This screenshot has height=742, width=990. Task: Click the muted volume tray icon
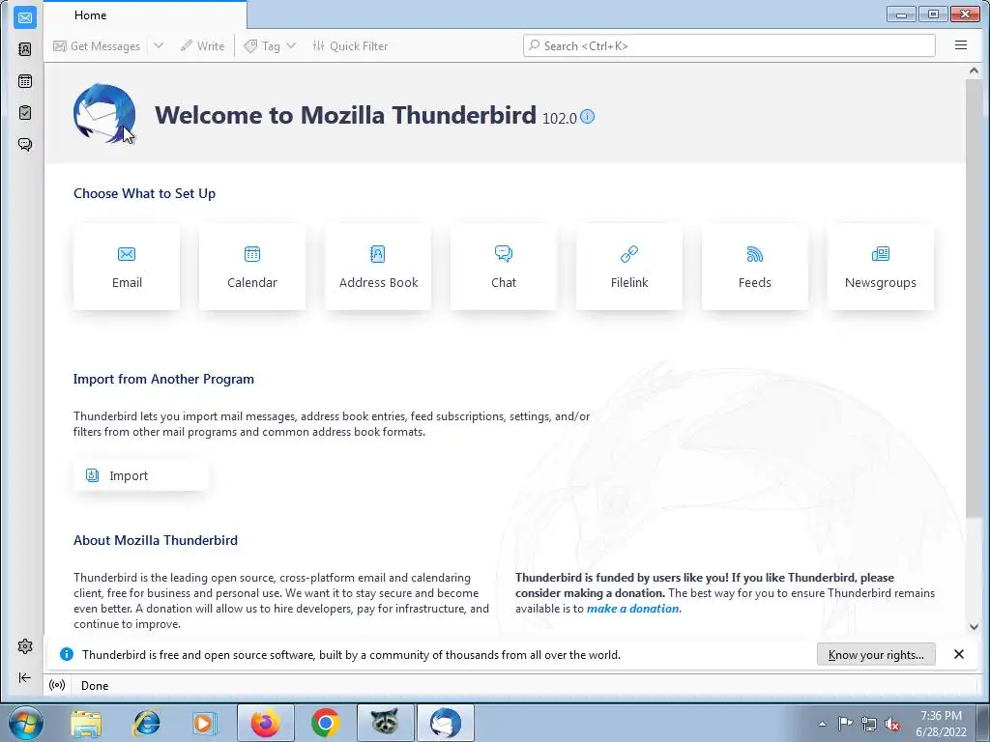tap(892, 724)
